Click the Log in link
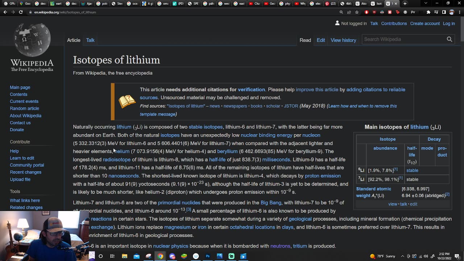 click(x=449, y=24)
